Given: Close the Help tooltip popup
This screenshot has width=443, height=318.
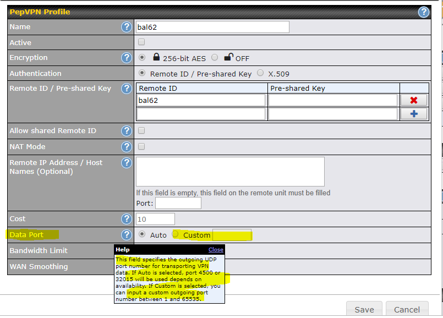Looking at the screenshot, I should (216, 250).
